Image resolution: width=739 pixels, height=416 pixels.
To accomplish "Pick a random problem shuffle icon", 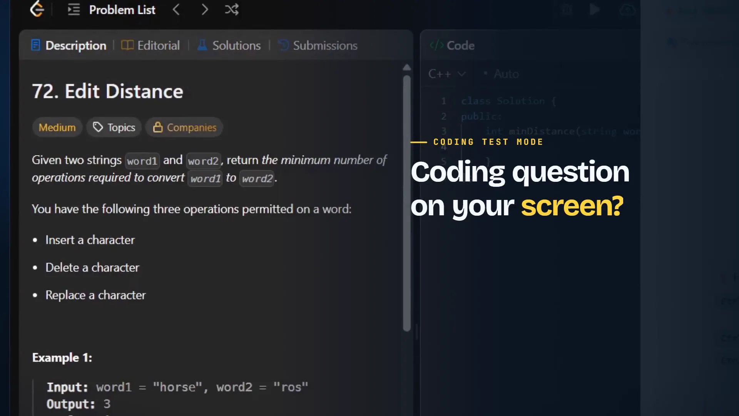I will (232, 10).
